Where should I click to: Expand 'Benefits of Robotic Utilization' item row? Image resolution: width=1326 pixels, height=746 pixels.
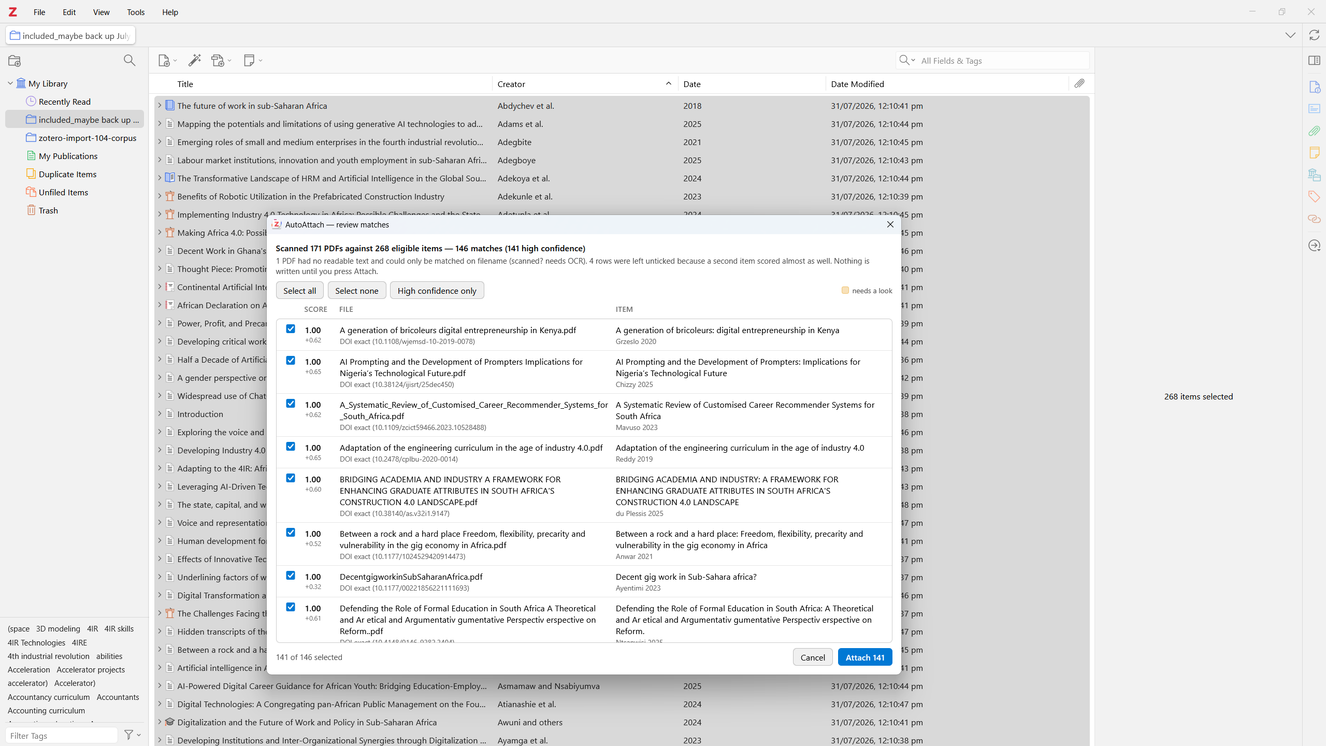point(160,196)
